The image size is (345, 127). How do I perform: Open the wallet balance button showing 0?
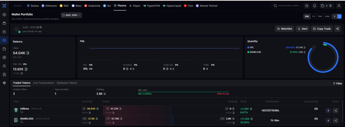pyautogui.click(x=326, y=5)
